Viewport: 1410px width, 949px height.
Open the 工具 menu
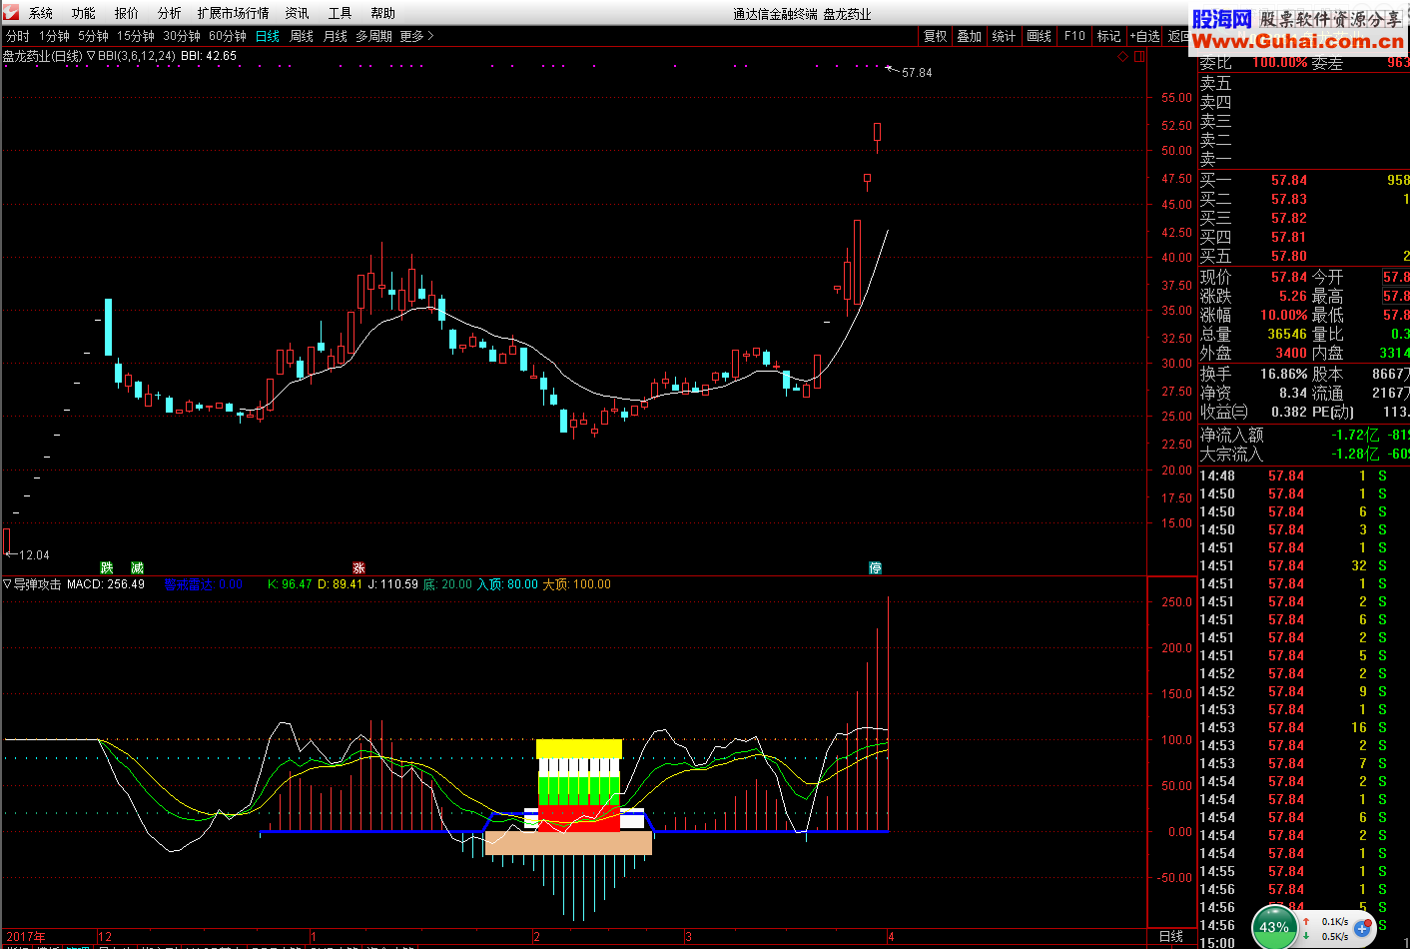pos(341,13)
